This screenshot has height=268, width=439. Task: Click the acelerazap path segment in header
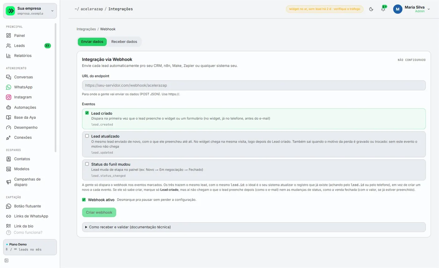click(x=92, y=9)
